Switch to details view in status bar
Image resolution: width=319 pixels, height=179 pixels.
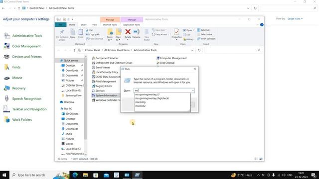(x=256, y=159)
